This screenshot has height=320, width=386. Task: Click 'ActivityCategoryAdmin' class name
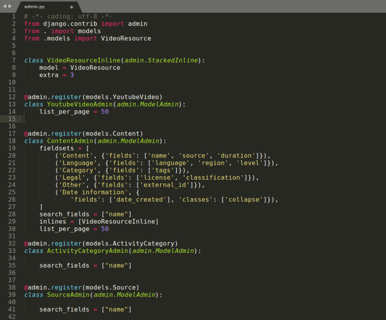[87, 251]
